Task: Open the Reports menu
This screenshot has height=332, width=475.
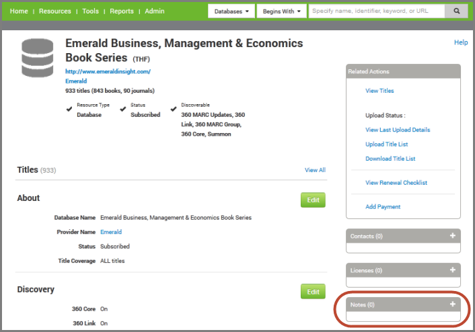Action: click(x=122, y=11)
